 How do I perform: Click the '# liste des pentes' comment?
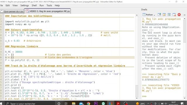[x=58, y=55]
